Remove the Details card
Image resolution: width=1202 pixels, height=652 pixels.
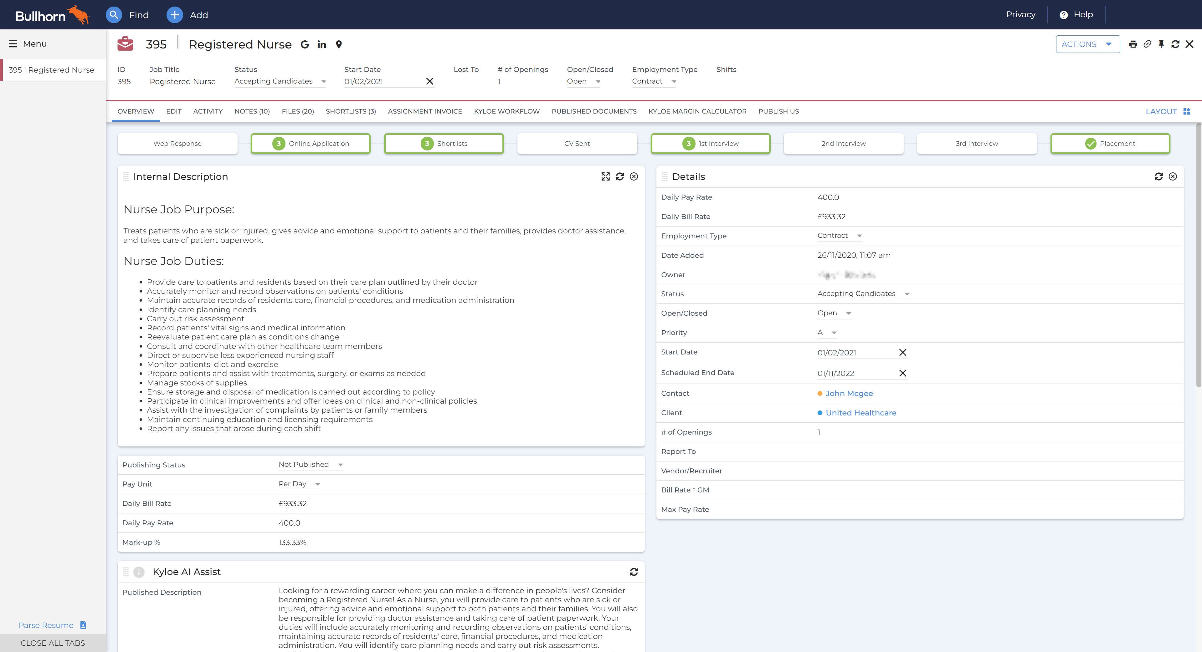pyautogui.click(x=1173, y=176)
